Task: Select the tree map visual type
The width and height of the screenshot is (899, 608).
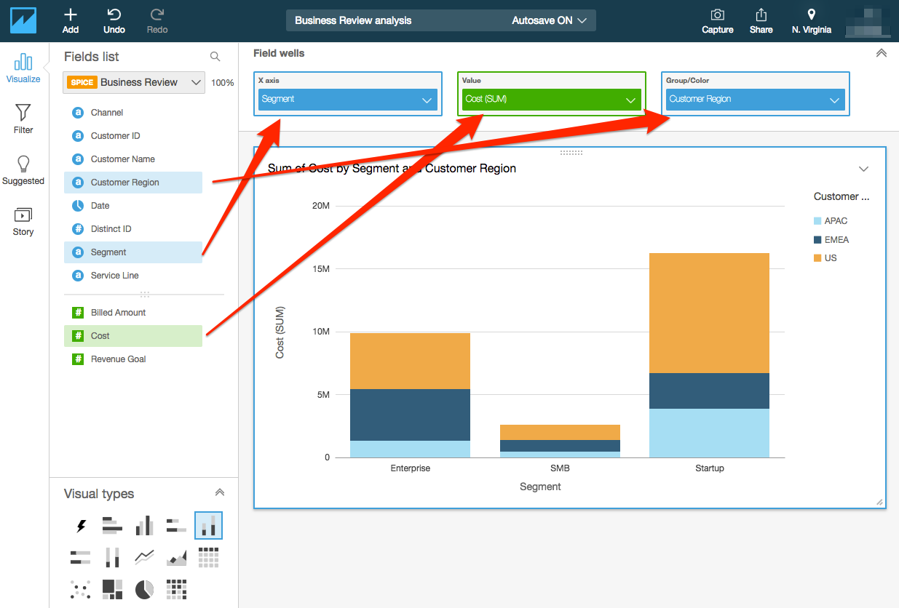Action: (x=112, y=589)
